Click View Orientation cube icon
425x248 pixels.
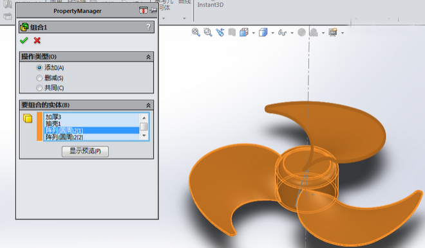click(x=244, y=33)
